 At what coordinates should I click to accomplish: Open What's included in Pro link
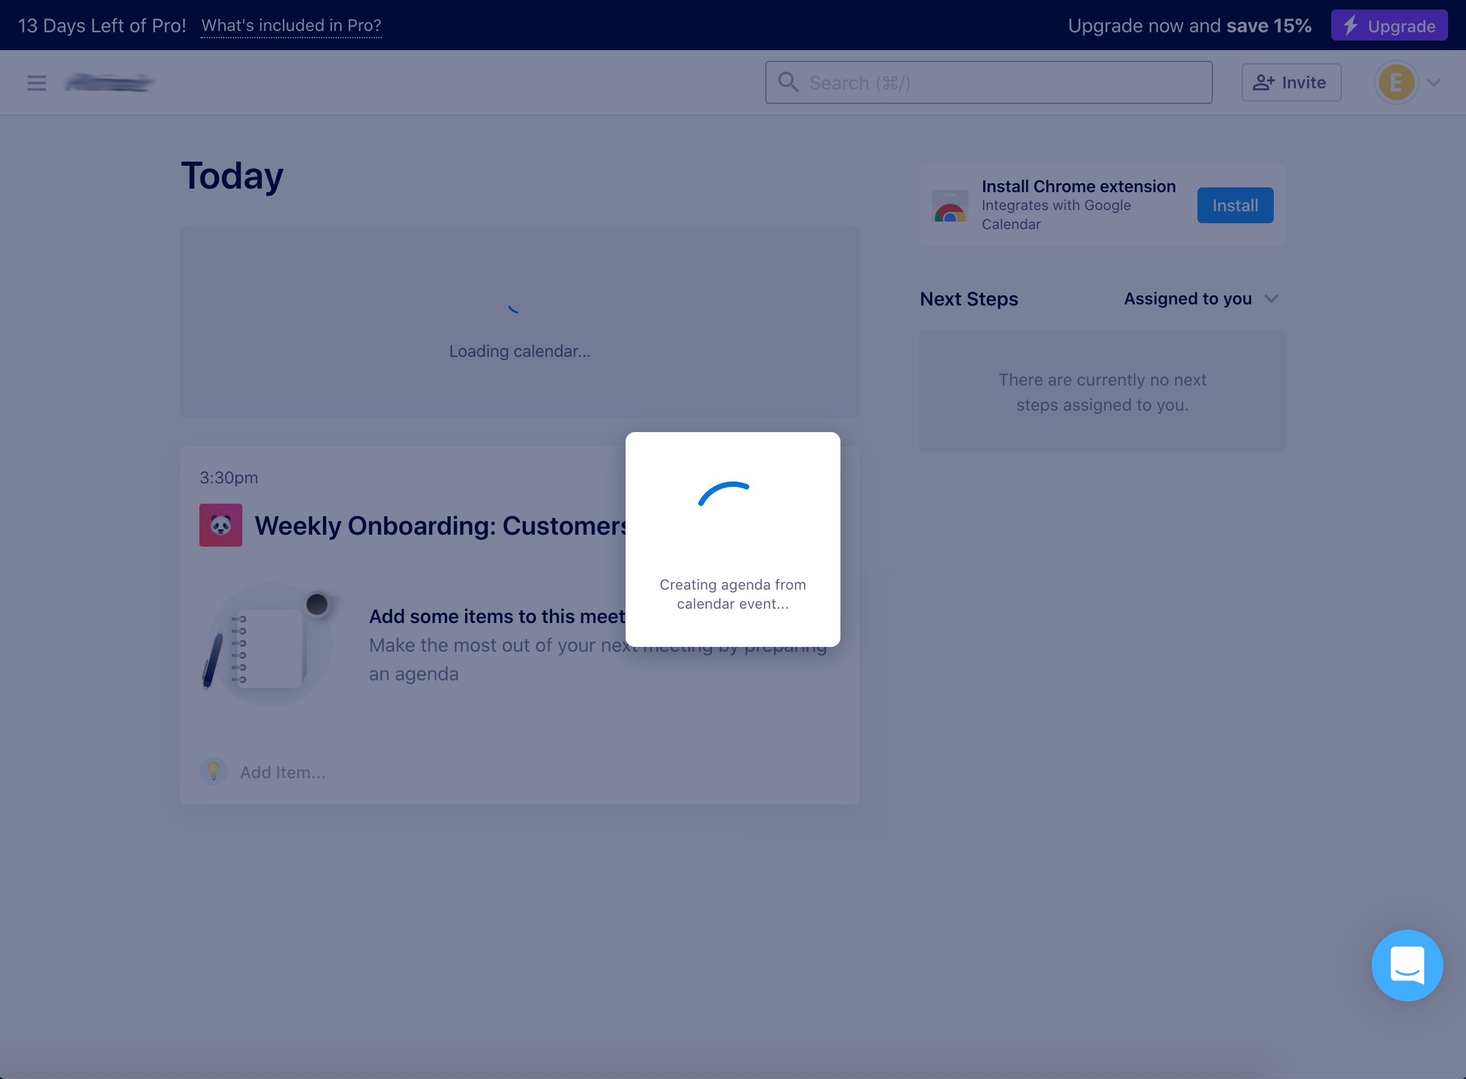(291, 26)
